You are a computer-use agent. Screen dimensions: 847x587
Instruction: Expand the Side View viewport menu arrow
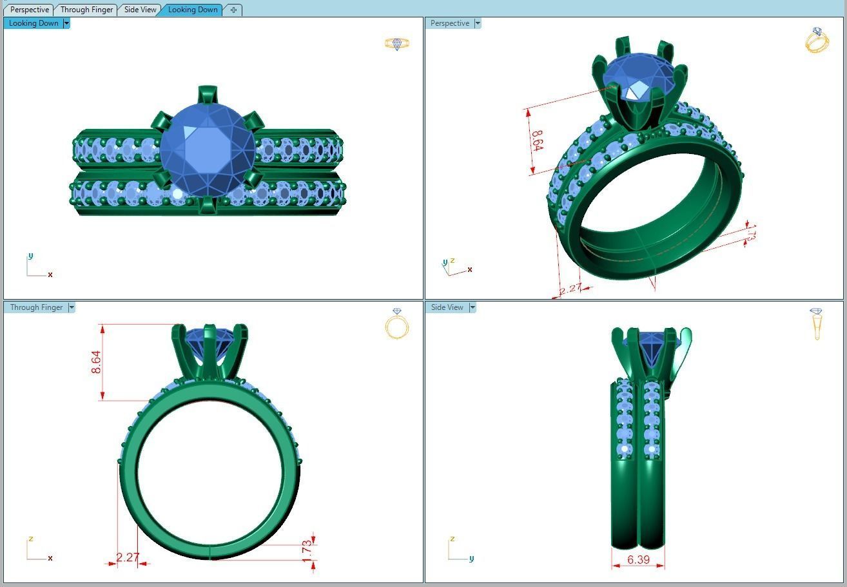pyautogui.click(x=472, y=307)
